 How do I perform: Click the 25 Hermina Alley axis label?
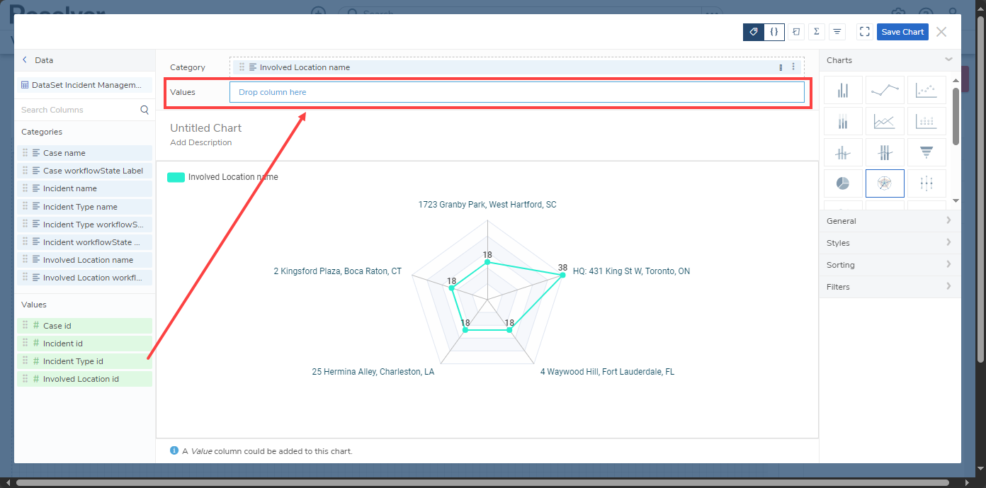tap(373, 372)
